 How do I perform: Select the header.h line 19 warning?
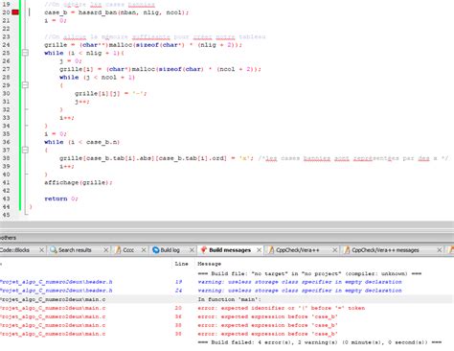click(227, 282)
